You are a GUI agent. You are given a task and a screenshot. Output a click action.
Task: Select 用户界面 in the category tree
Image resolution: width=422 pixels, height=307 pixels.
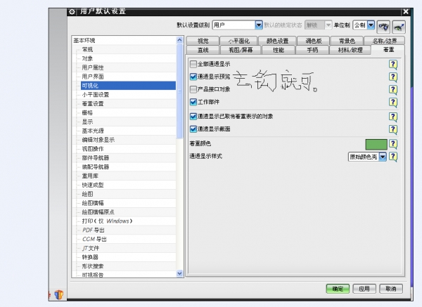pyautogui.click(x=93, y=77)
